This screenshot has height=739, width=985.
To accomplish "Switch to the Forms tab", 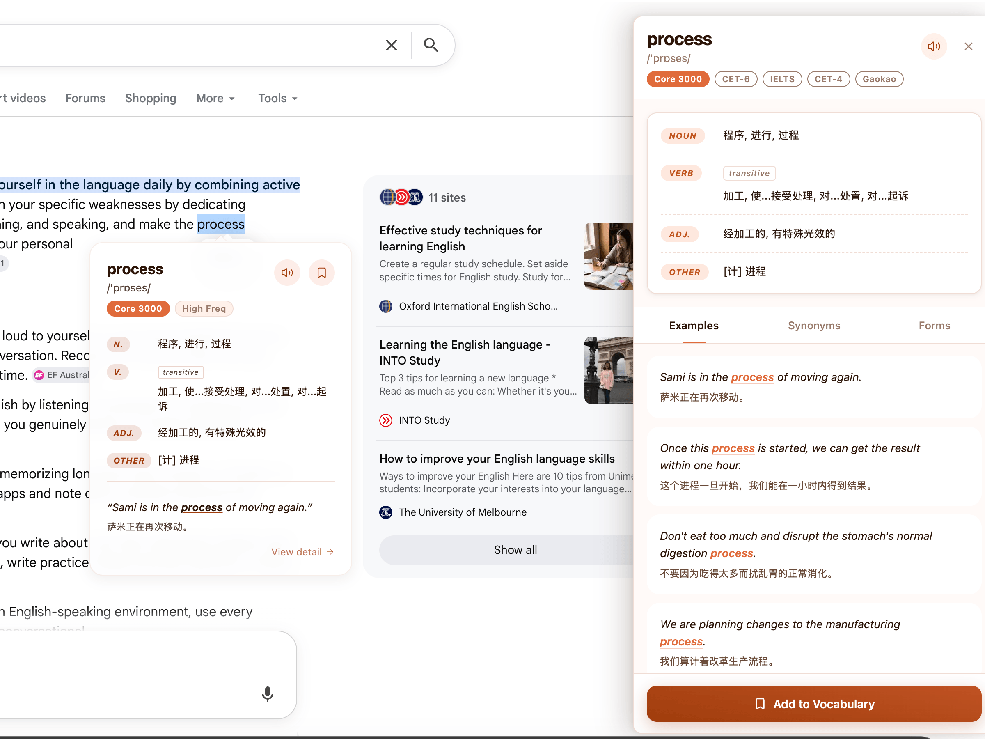I will tap(934, 326).
